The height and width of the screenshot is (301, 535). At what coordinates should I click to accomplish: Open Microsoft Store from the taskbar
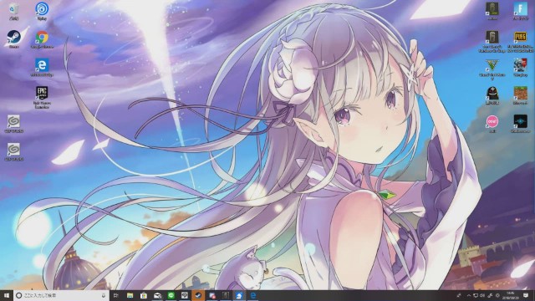(144, 295)
